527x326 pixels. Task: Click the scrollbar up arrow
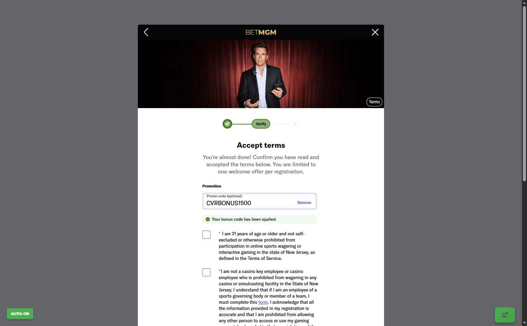coord(524,3)
